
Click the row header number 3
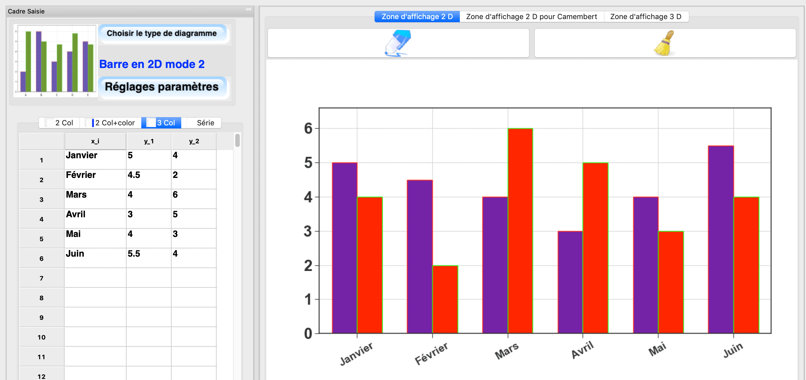click(x=42, y=199)
